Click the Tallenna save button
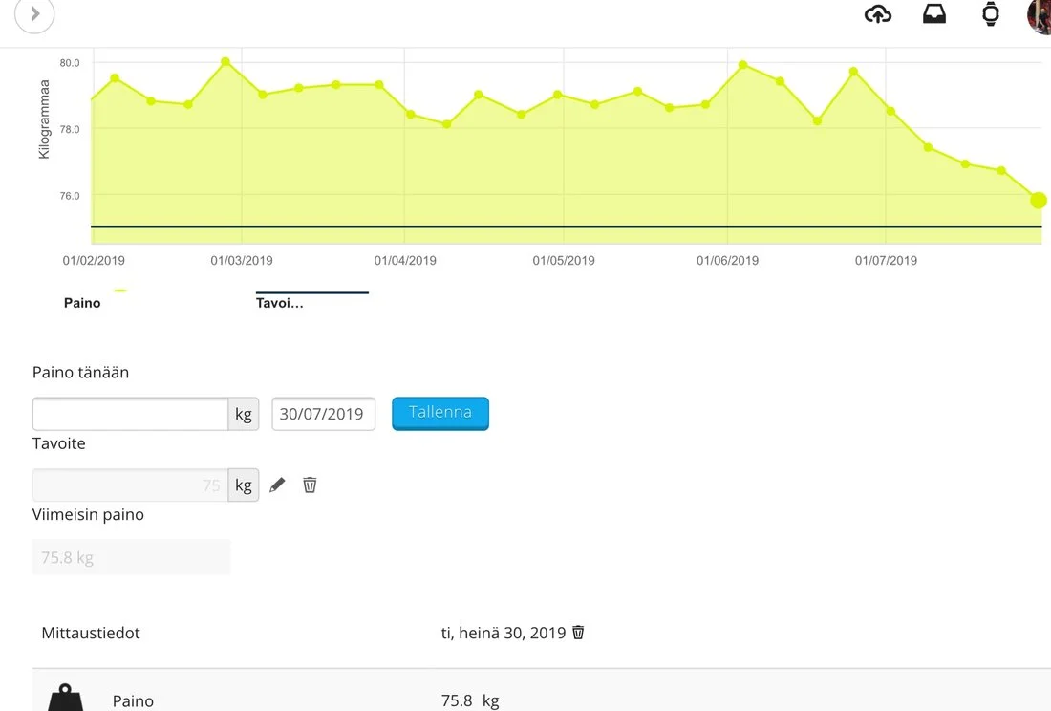1051x711 pixels. click(440, 413)
